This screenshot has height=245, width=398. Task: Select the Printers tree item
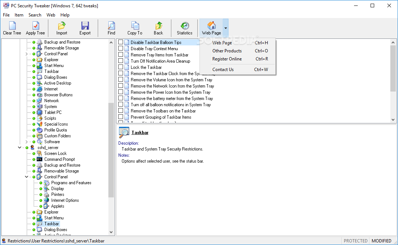pyautogui.click(x=57, y=194)
